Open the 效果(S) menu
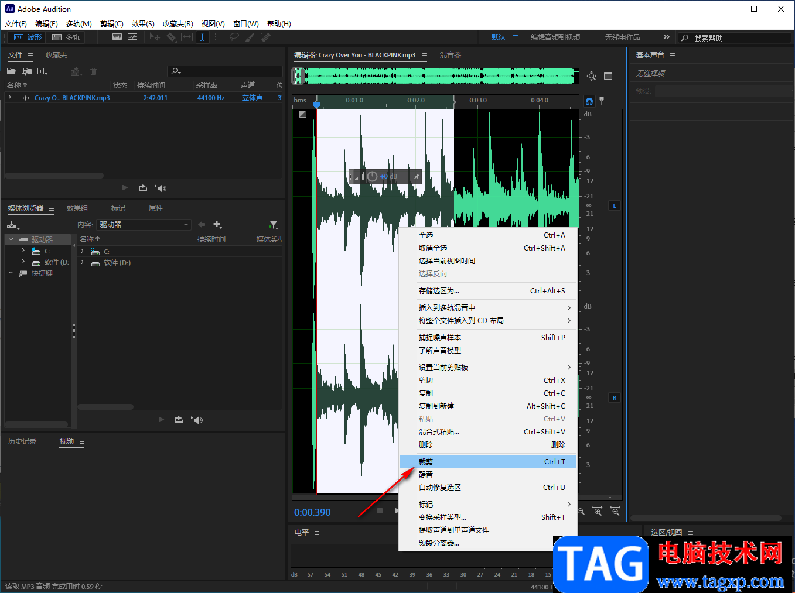The width and height of the screenshot is (795, 593). pos(143,24)
